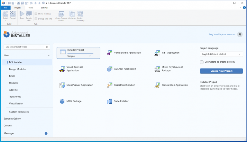Select MSI Installer in the sidebar
The width and height of the screenshot is (247, 142).
(27, 62)
